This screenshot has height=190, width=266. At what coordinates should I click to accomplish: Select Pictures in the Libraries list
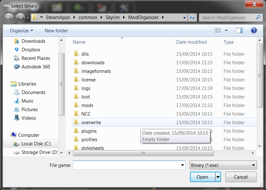pos(29,110)
